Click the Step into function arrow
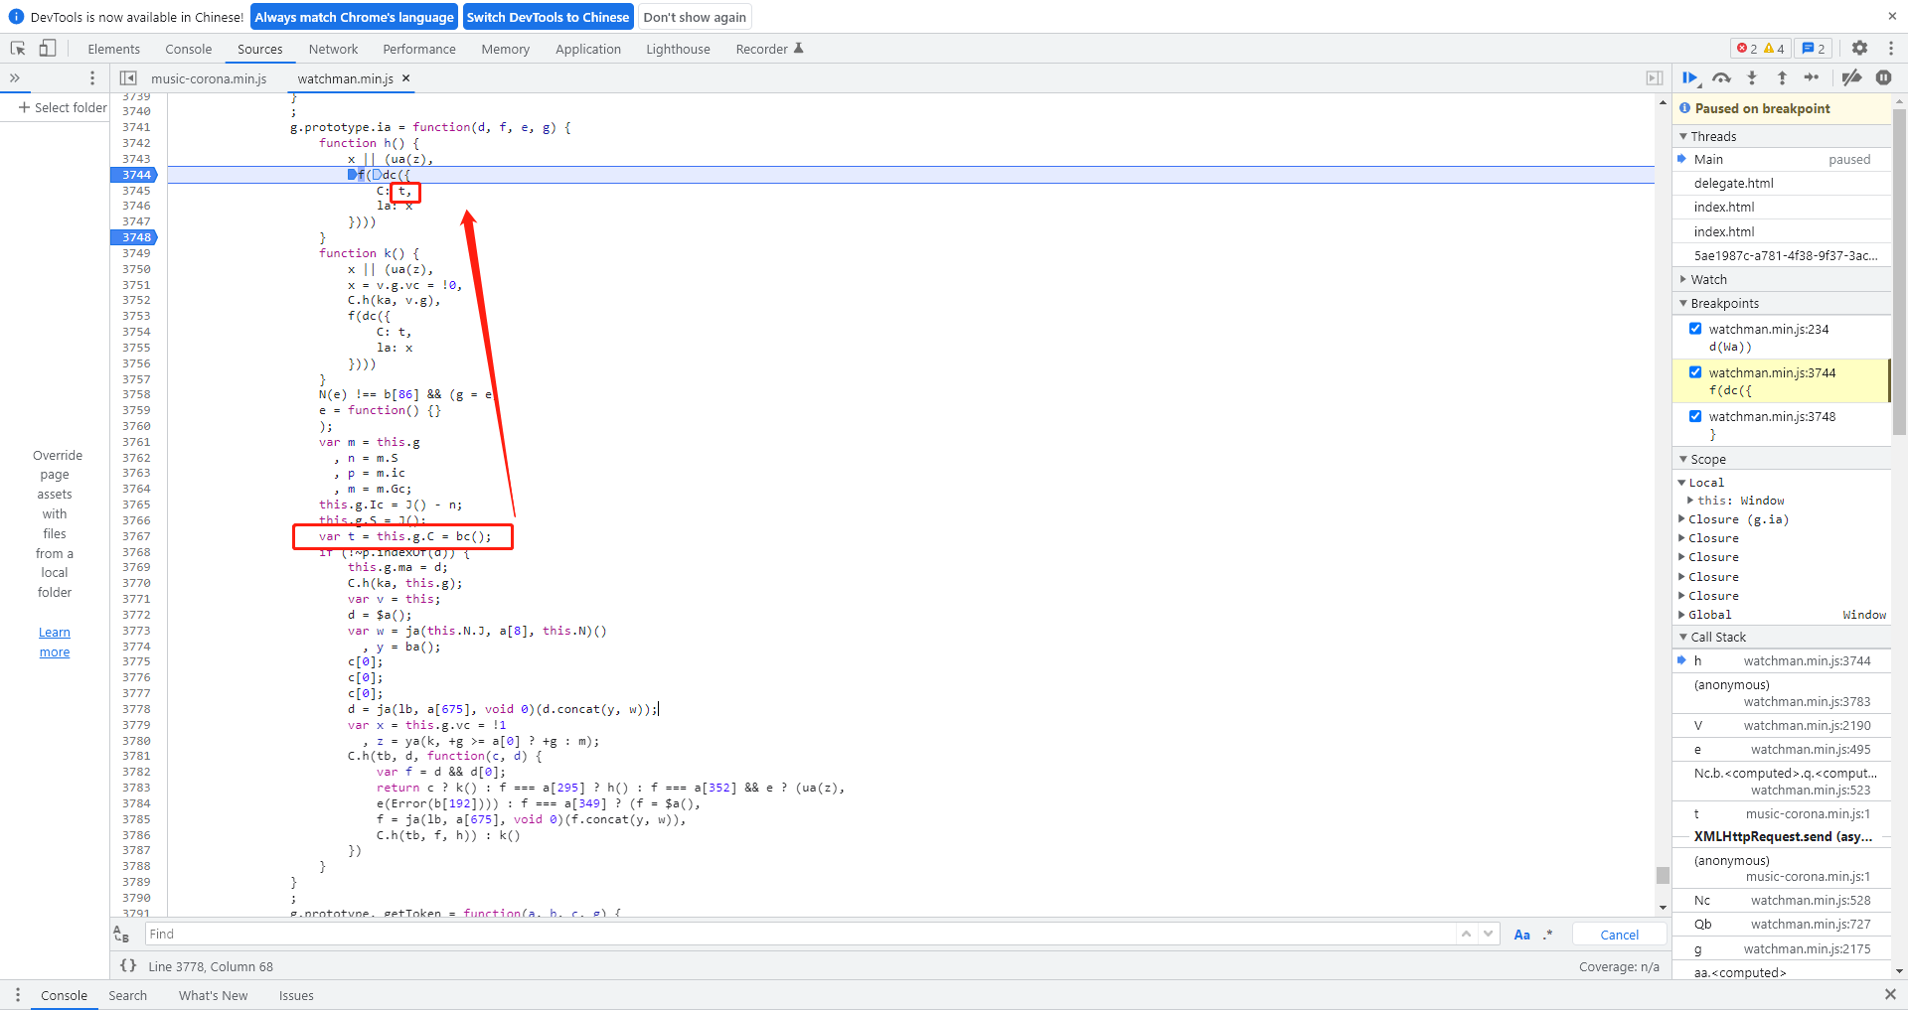Image resolution: width=1908 pixels, height=1010 pixels. [x=1752, y=77]
